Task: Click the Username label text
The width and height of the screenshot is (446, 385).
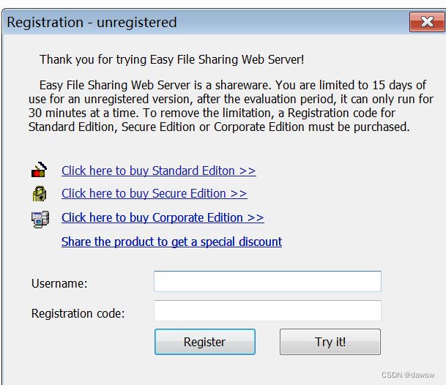Action: [59, 283]
